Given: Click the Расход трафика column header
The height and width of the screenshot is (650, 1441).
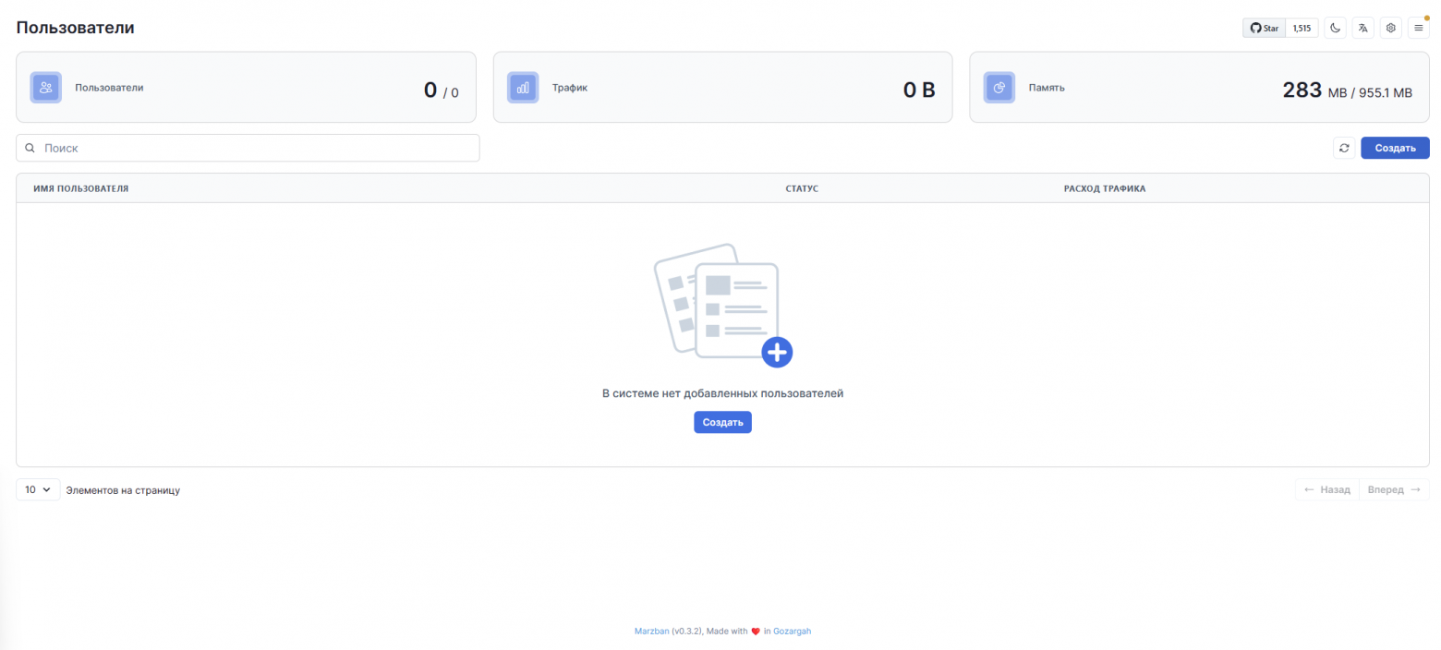Looking at the screenshot, I should point(1104,188).
